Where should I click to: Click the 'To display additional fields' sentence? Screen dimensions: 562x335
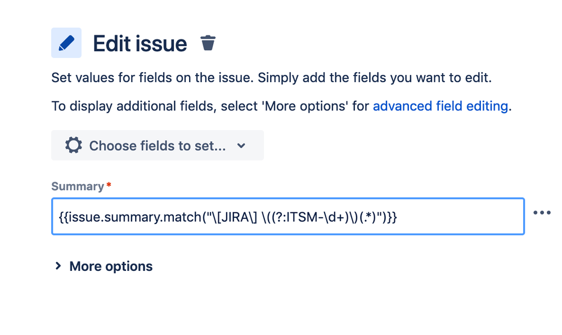(209, 106)
